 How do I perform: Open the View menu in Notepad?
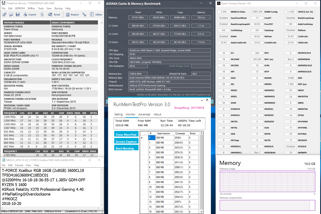[x=28, y=165]
